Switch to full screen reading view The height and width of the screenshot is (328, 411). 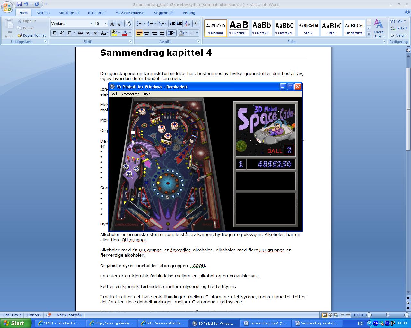point(331,315)
